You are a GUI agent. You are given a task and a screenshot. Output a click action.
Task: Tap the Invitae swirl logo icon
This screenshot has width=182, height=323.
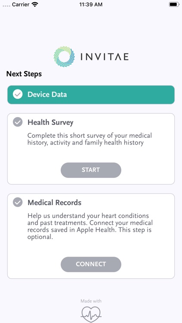click(x=64, y=57)
